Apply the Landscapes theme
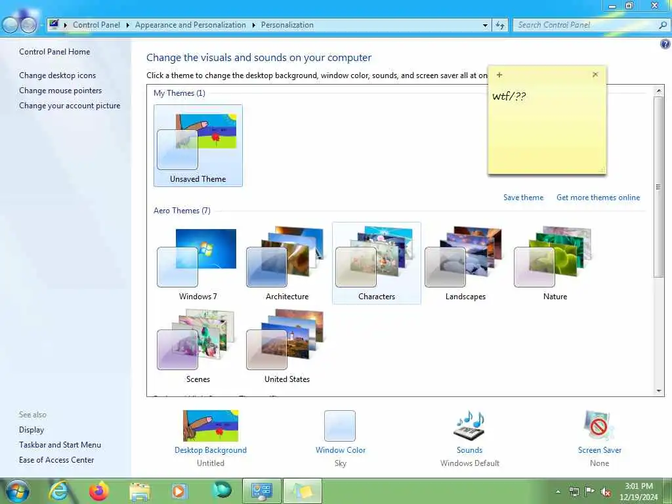This screenshot has width=672, height=504. (465, 262)
